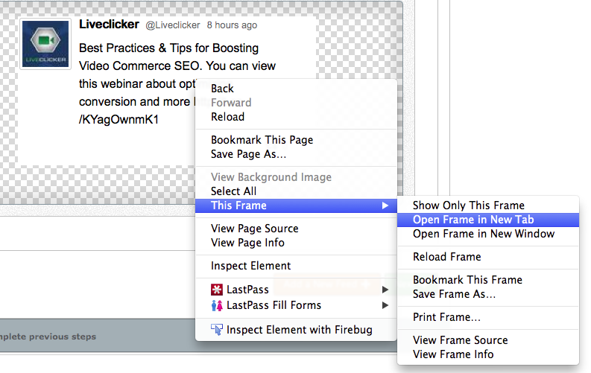The height and width of the screenshot is (373, 591).
Task: Click Select All in context menu
Action: point(233,191)
